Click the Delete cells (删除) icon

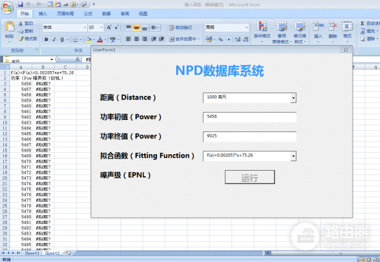point(332,26)
